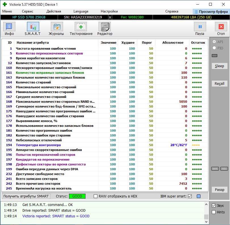Image resolution: width=230 pixels, height=225 pixels.
Task: Click the yellow dots in temperature row
Action: [196, 145]
